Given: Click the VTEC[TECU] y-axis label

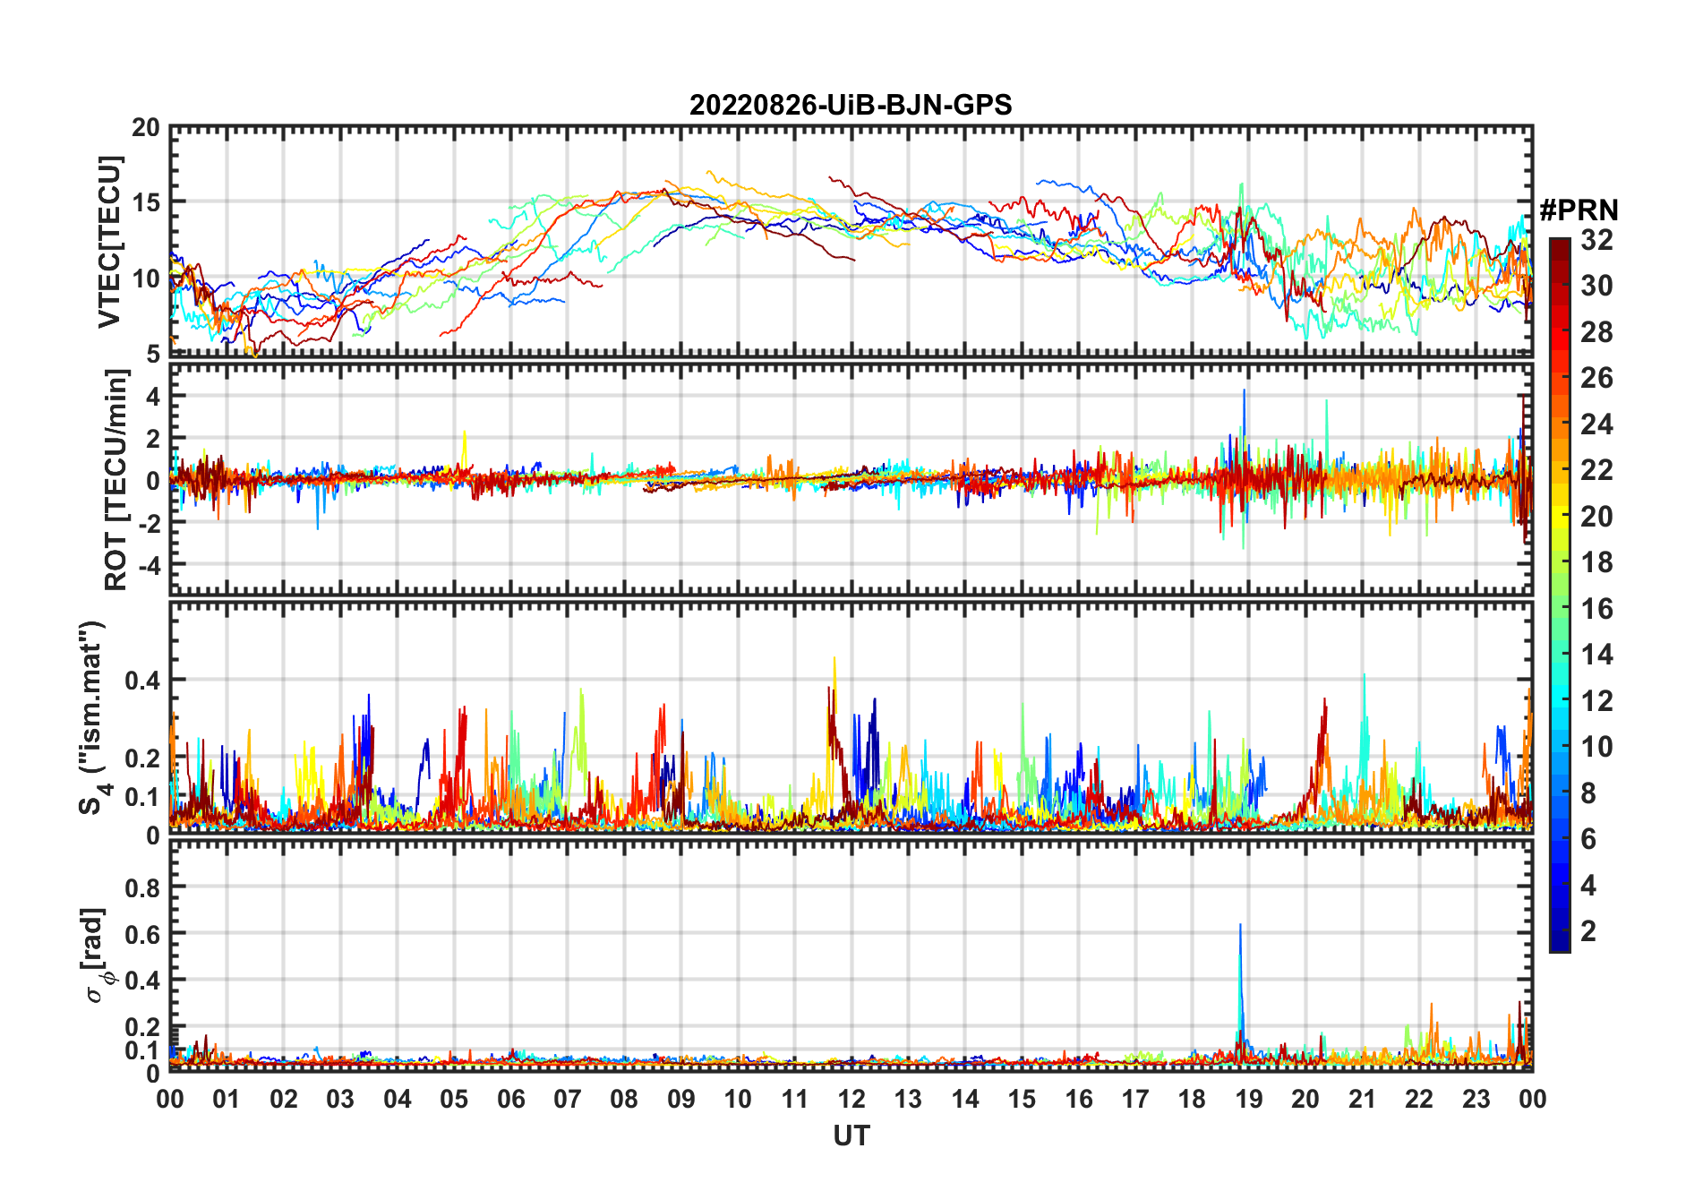Looking at the screenshot, I should click(x=109, y=242).
